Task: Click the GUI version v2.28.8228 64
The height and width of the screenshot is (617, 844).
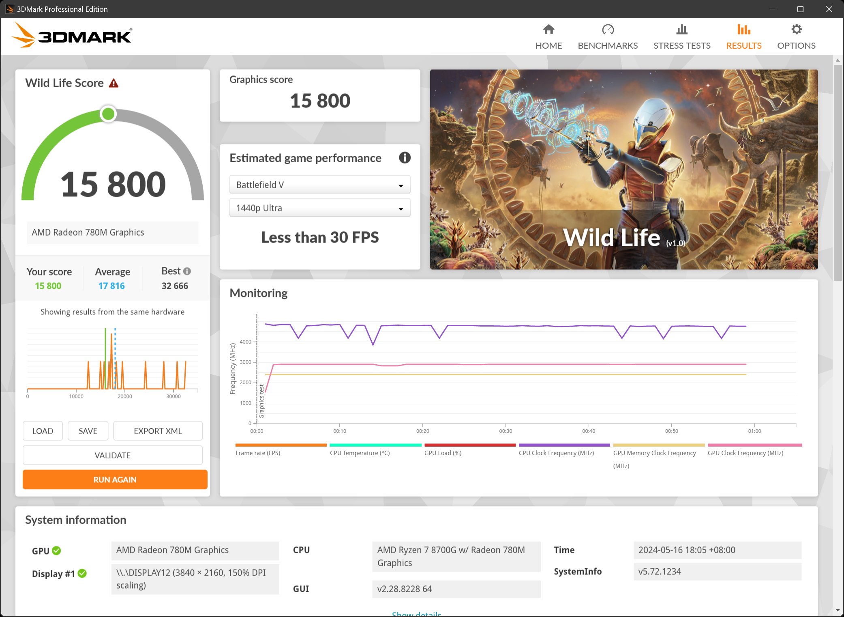Action: [456, 589]
